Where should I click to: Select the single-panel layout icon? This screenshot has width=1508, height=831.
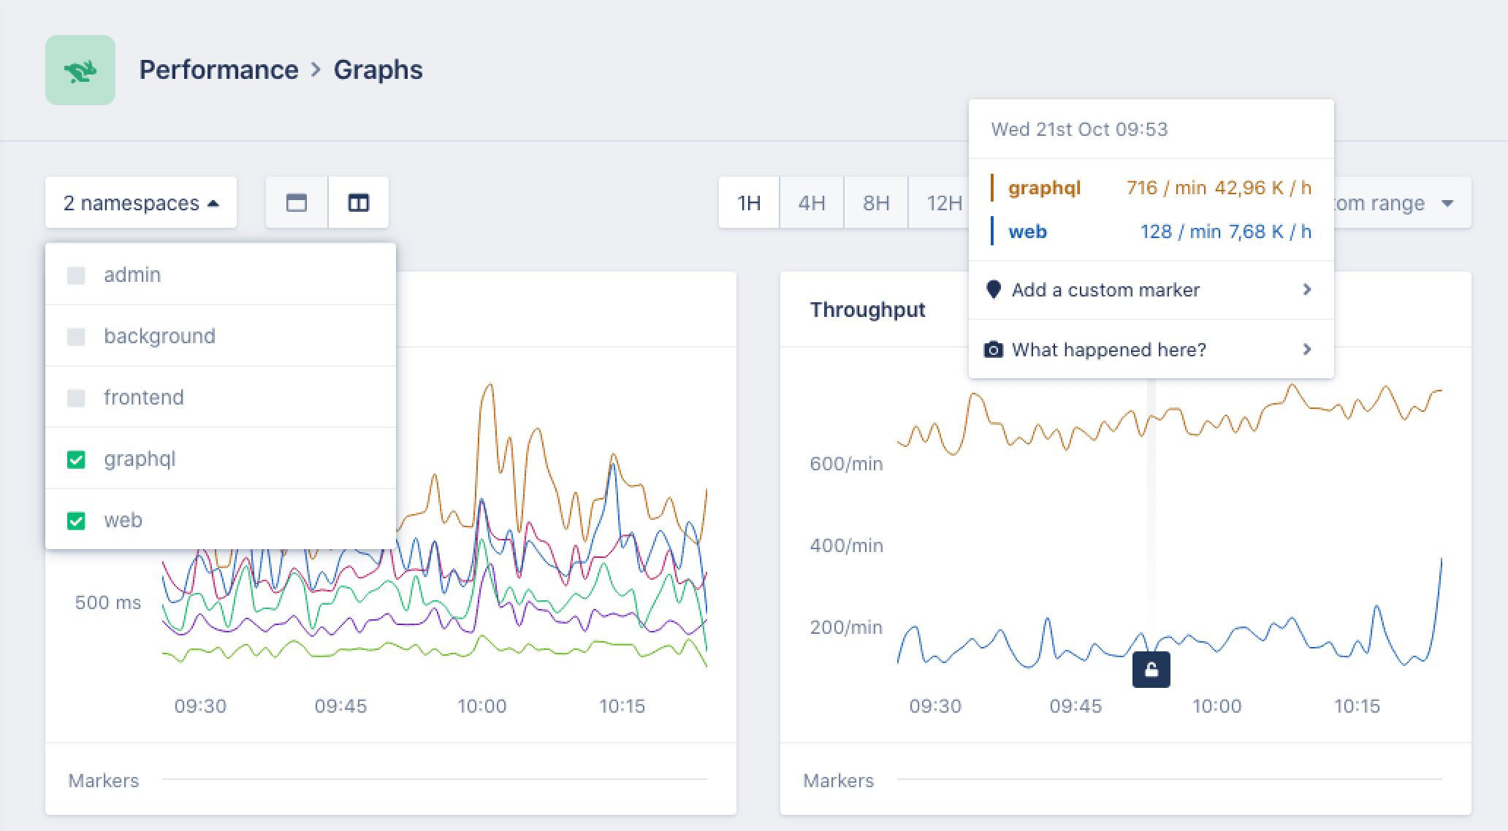click(x=296, y=203)
